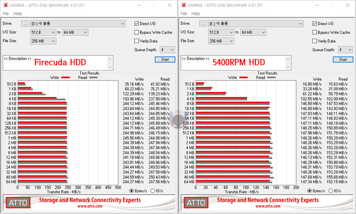Image resolution: width=356 pixels, height=214 pixels.
Task: Open Help menu in right 5400RPM window
Action: pyautogui.click(x=195, y=14)
